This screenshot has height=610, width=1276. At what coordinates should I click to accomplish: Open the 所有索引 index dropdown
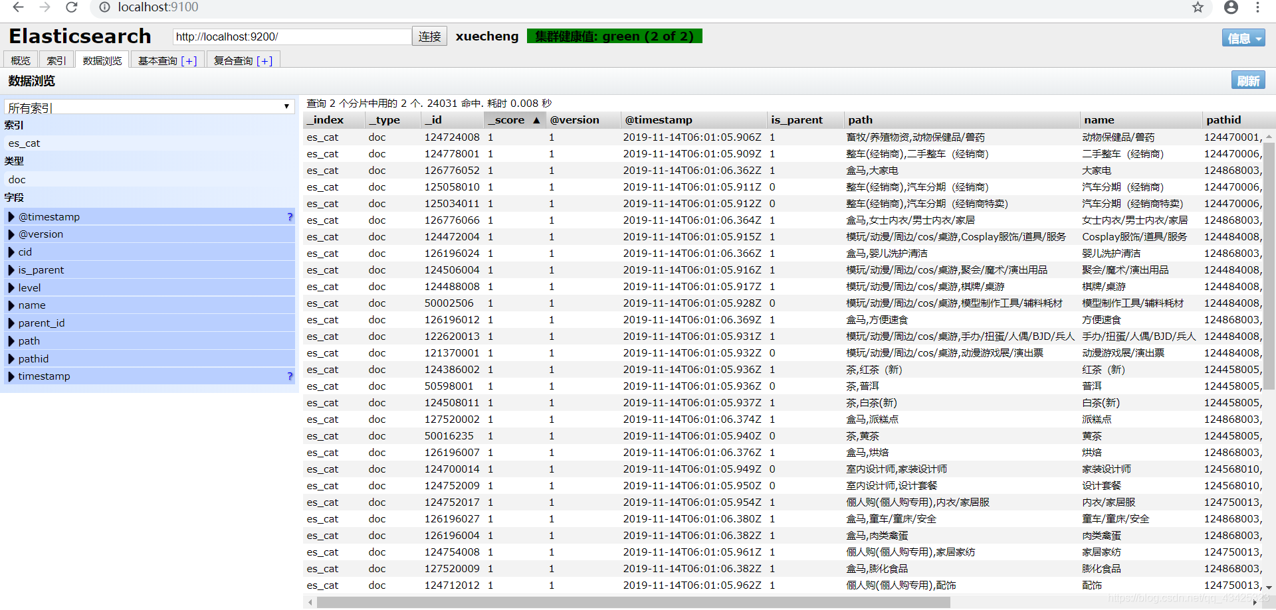click(149, 107)
